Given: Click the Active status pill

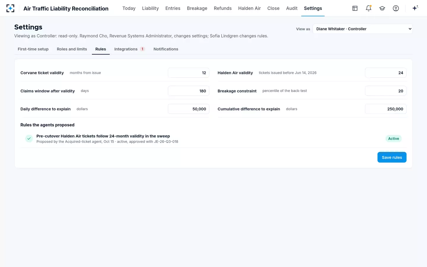Looking at the screenshot, I should coord(393,139).
